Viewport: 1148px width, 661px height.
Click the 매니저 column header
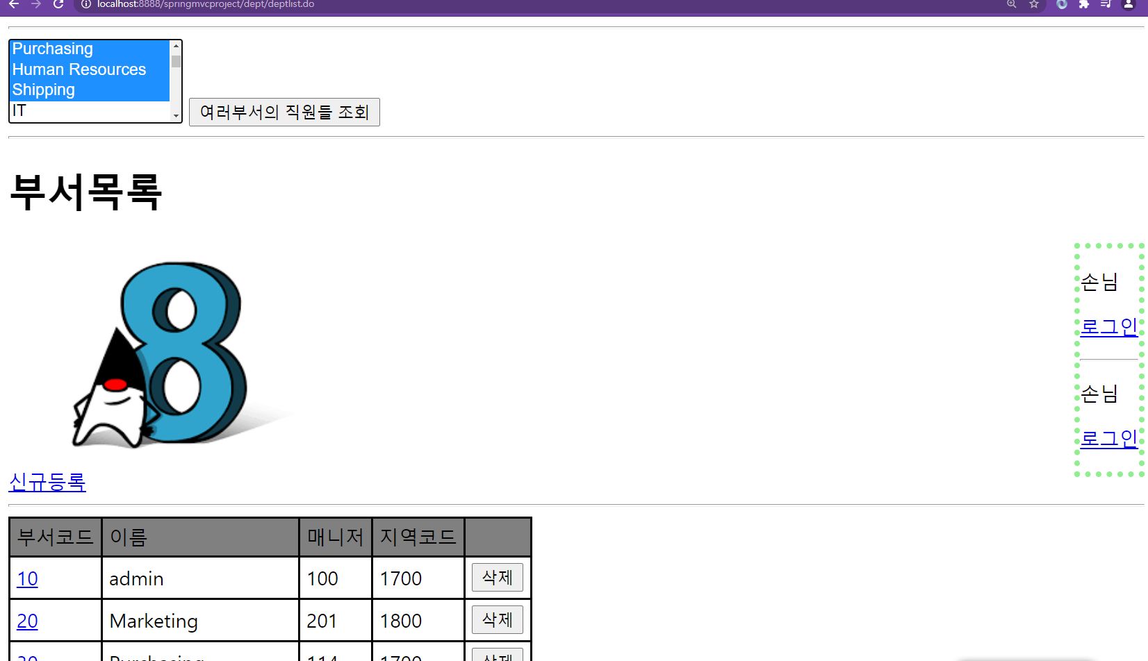pyautogui.click(x=336, y=537)
